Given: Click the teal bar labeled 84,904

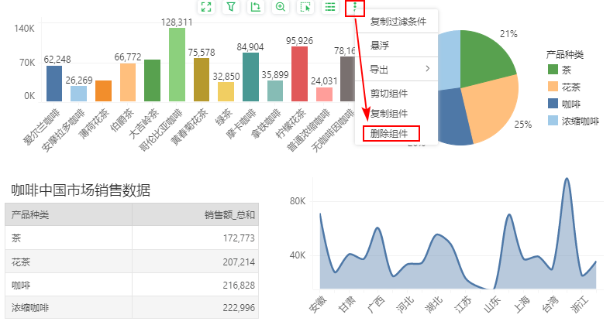Looking at the screenshot, I should (x=250, y=77).
